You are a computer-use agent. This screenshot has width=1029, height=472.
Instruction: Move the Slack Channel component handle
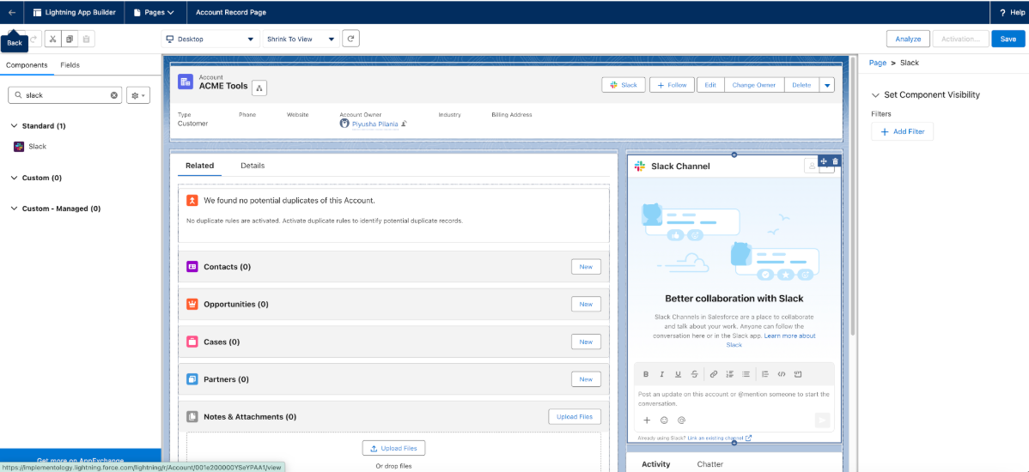click(825, 161)
